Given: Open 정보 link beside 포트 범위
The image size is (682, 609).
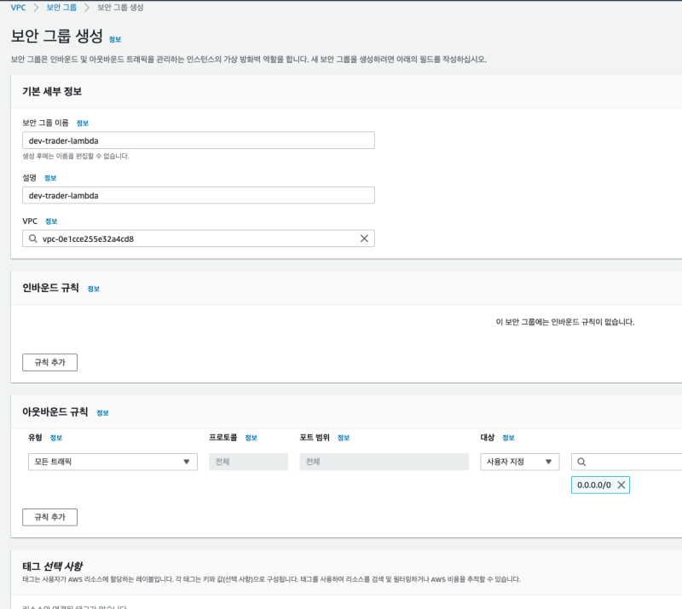Looking at the screenshot, I should 344,438.
